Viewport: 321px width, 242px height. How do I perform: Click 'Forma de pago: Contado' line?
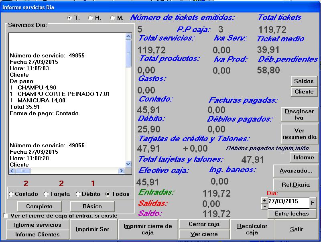coord(44,114)
